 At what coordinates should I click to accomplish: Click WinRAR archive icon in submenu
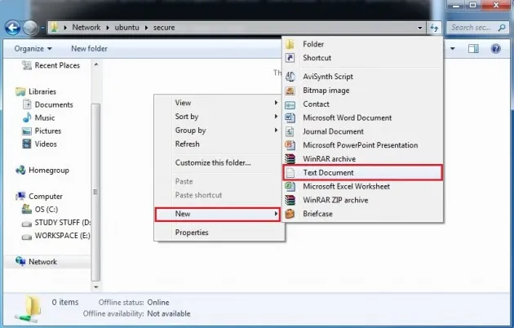click(x=290, y=159)
